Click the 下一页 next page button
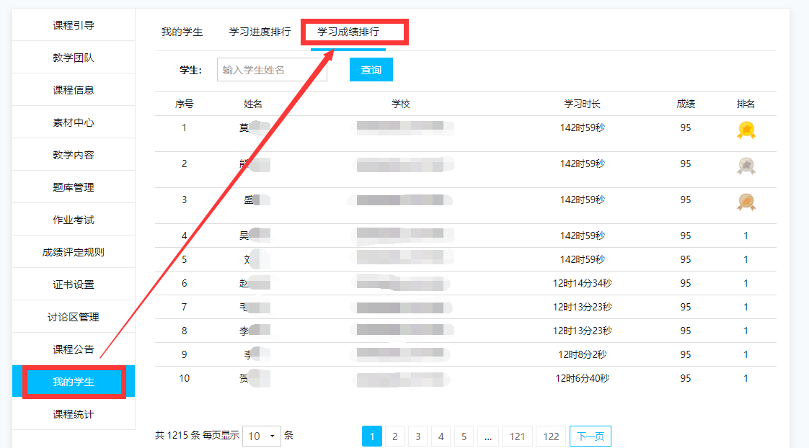 point(591,436)
